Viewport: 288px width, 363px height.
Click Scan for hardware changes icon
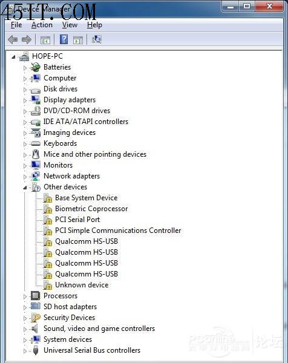click(97, 39)
